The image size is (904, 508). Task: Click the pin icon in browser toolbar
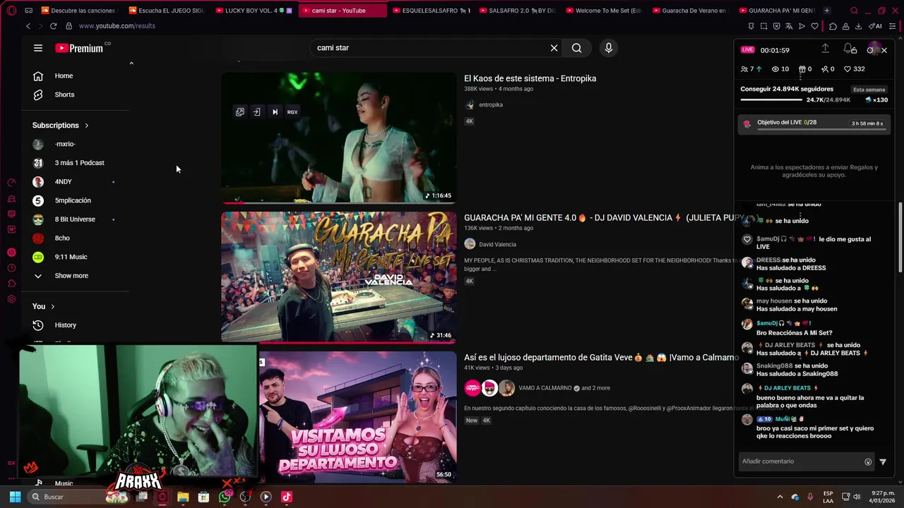[751, 26]
